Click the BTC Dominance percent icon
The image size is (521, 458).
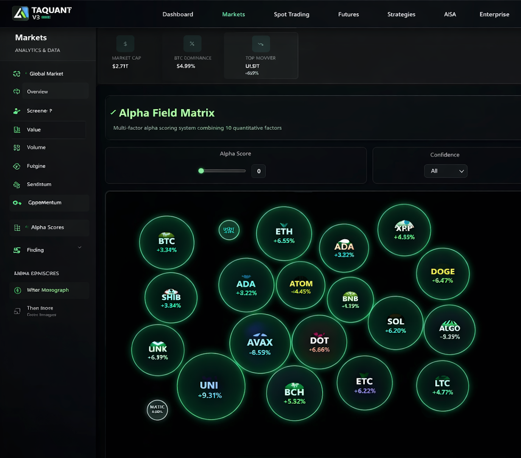click(x=192, y=44)
